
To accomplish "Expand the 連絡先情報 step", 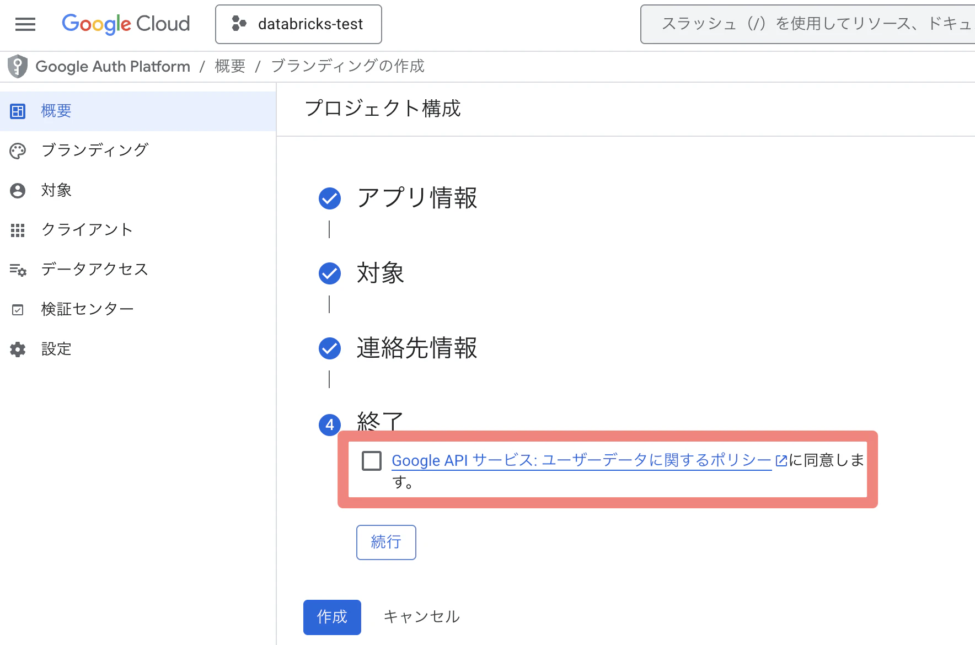I will click(x=417, y=348).
